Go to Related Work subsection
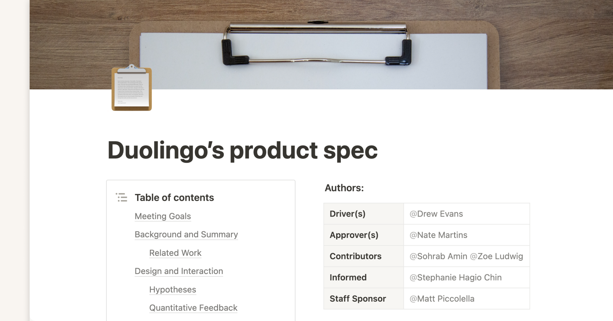The image size is (613, 321). pos(175,253)
